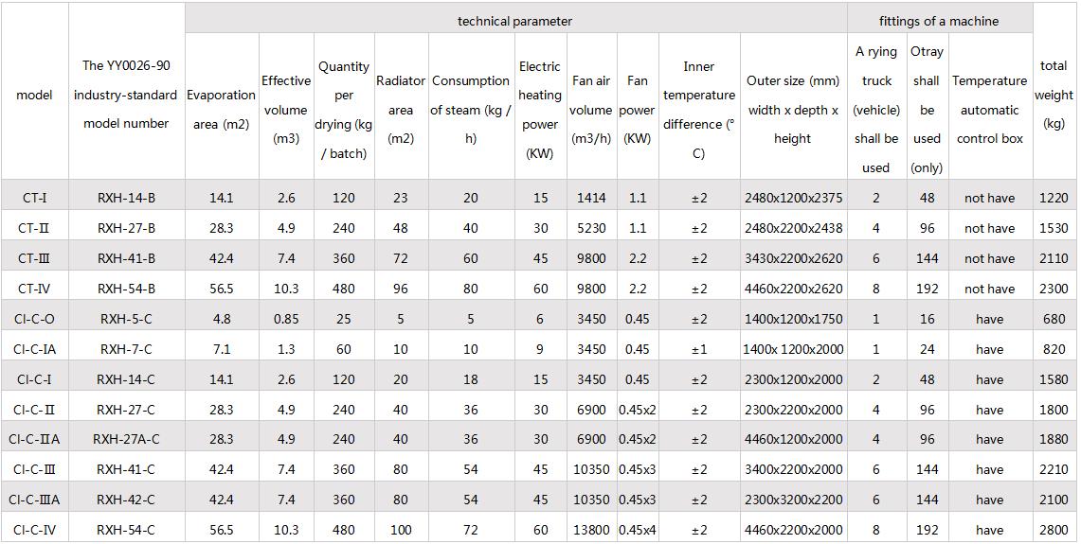Select outer size 2480x1200x2375 cell
The image size is (1081, 544).
click(792, 198)
